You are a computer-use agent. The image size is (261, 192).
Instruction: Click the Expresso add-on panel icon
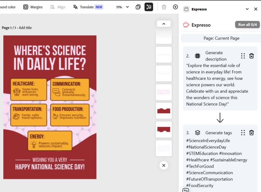tap(186, 9)
